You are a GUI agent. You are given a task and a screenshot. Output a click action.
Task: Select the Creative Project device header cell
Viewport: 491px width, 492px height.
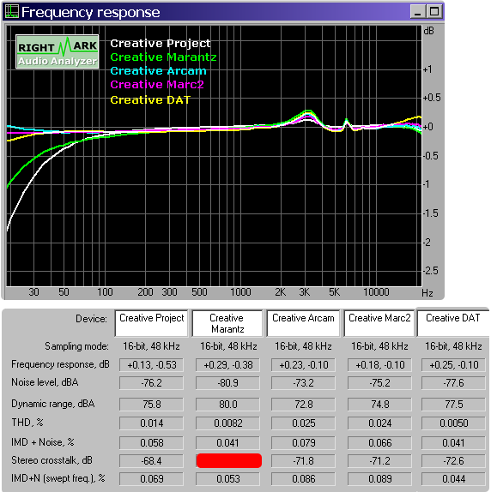[x=151, y=323]
